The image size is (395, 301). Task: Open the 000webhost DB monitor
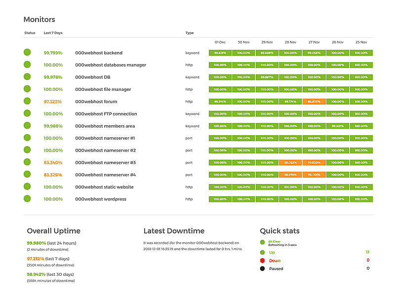[x=93, y=77]
